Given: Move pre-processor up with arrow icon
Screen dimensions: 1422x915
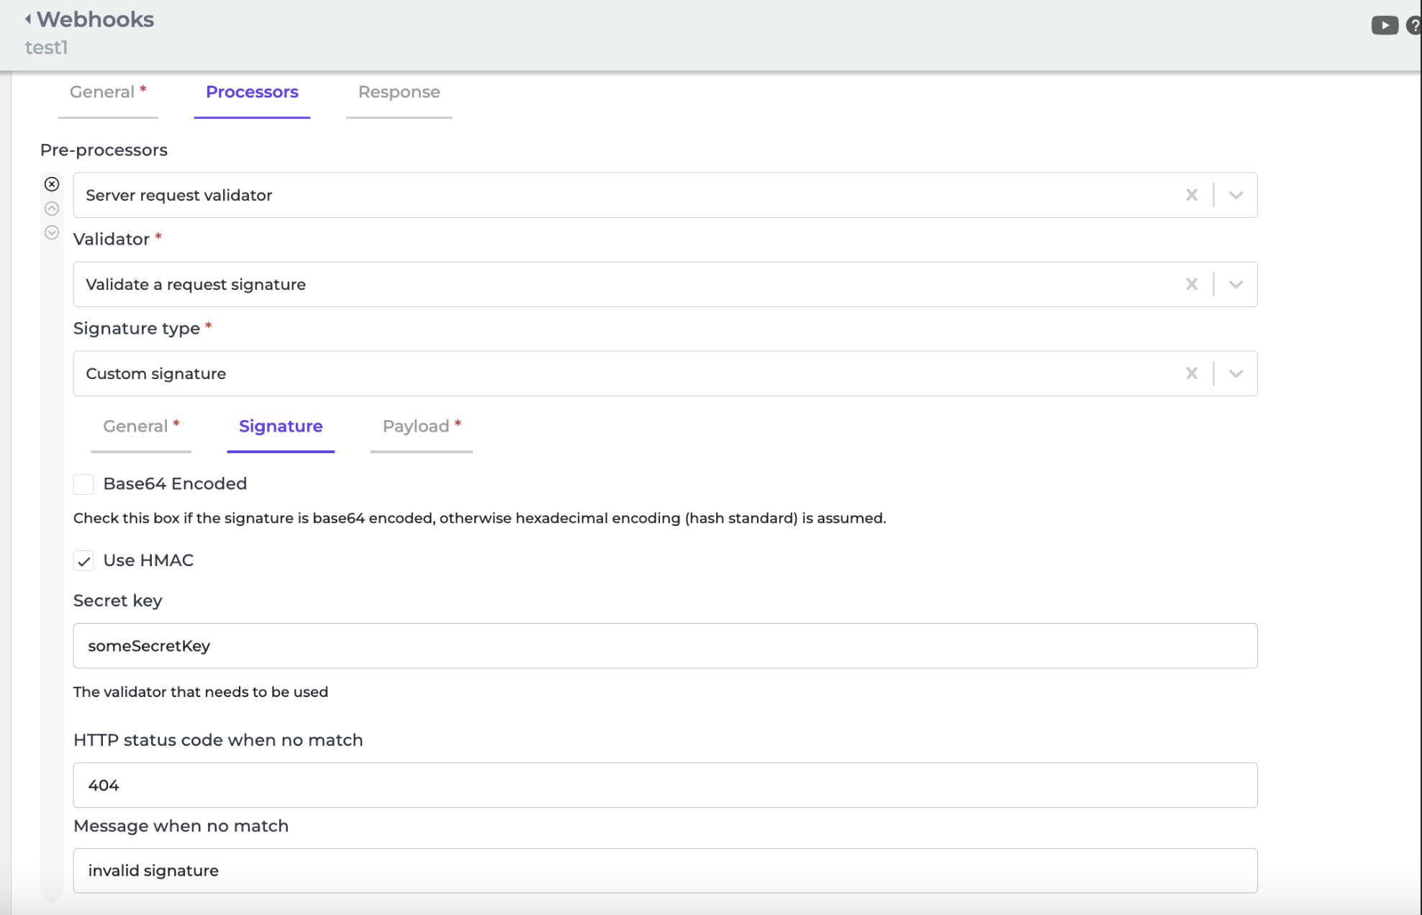Looking at the screenshot, I should coord(52,209).
